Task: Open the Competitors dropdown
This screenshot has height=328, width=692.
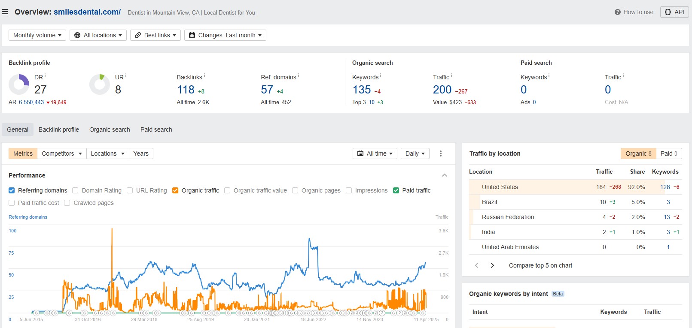Action: (61, 153)
